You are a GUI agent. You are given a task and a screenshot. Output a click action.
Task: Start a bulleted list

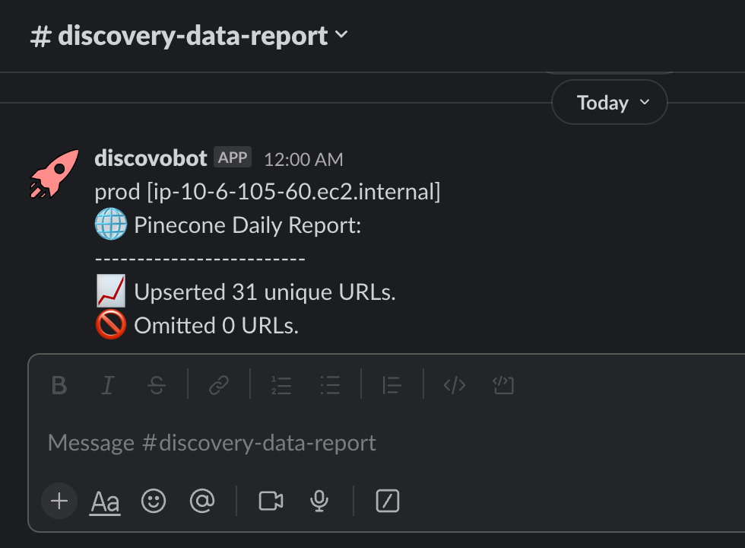(330, 386)
